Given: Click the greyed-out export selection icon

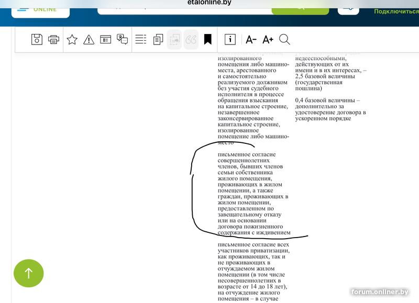Looking at the screenshot, I should click(174, 39).
